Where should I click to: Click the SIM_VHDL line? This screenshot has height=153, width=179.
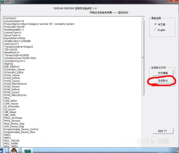coord(10,115)
